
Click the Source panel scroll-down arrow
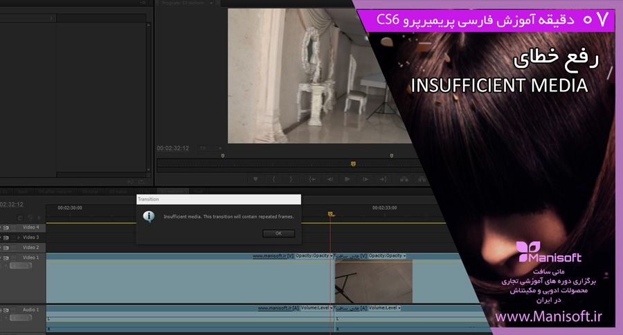[149, 170]
